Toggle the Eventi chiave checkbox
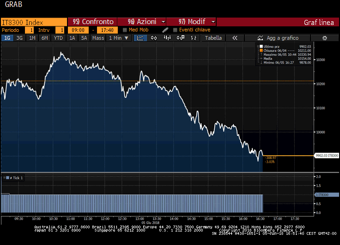 tap(175, 30)
